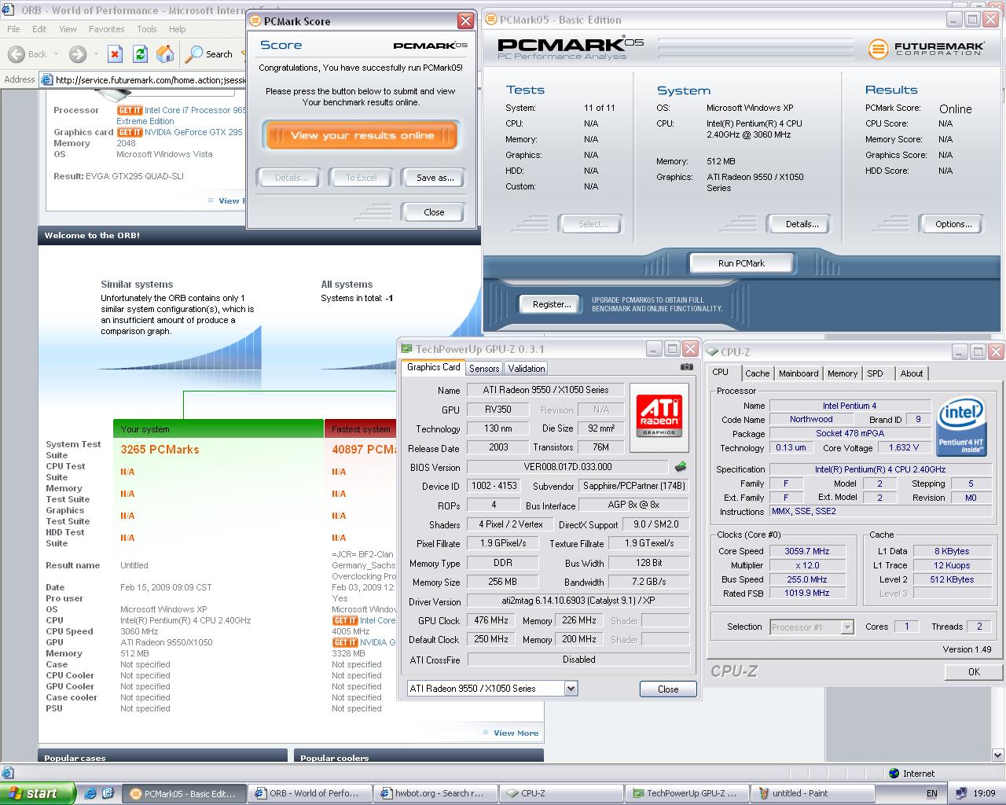1006x805 pixels.
Task: Click the Intel Pentium 4 HT logo in CPU-Z
Action: [961, 427]
